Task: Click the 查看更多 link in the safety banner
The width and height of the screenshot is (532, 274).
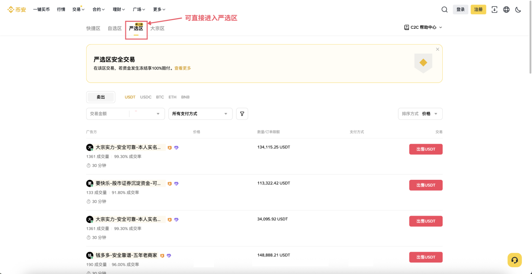Action: pyautogui.click(x=182, y=68)
